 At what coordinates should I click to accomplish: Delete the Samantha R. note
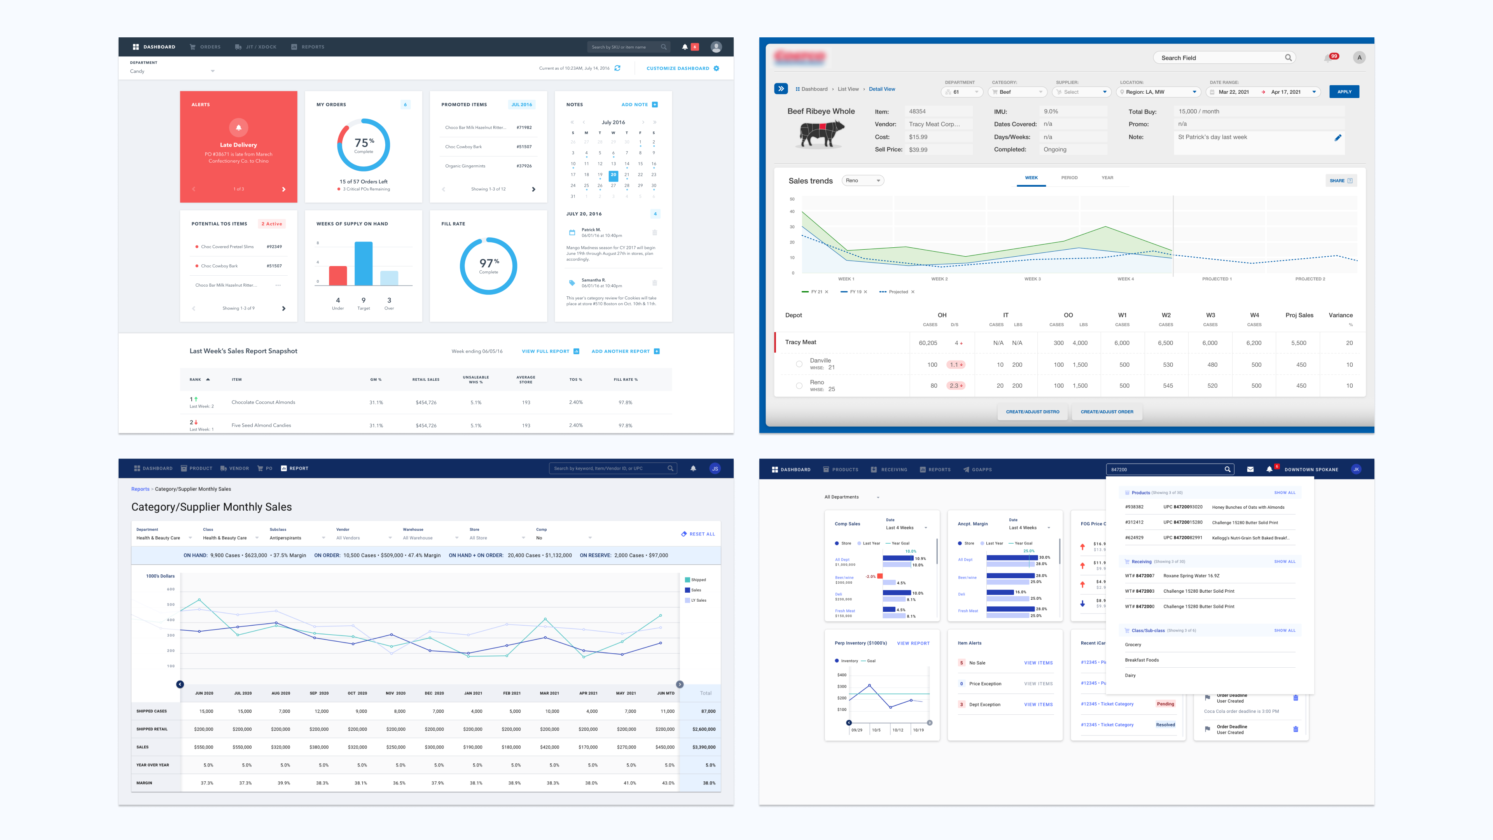655,283
